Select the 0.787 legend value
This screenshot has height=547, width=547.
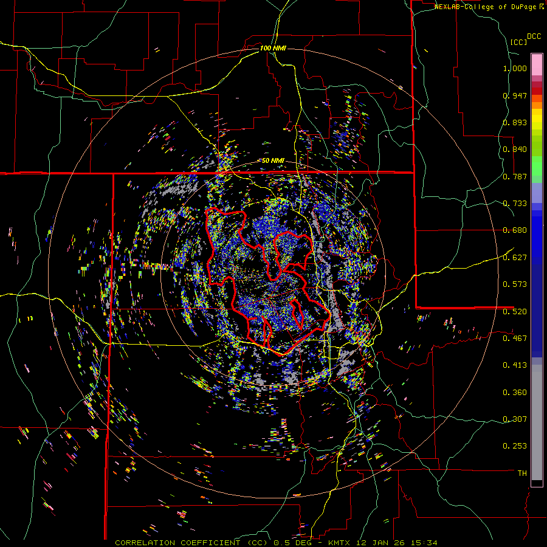click(x=515, y=176)
